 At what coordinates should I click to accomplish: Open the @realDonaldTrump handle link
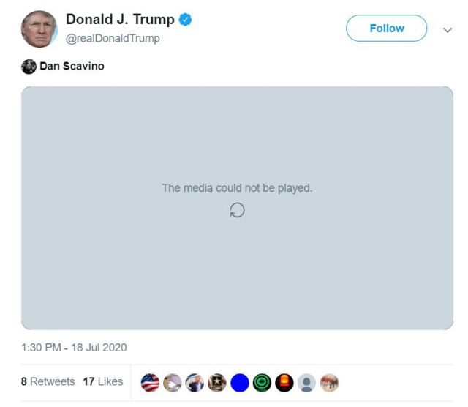click(113, 39)
